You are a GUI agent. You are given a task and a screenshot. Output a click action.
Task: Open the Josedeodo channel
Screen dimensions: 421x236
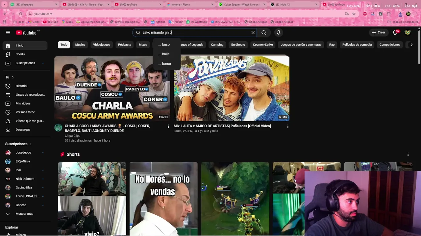(25, 153)
